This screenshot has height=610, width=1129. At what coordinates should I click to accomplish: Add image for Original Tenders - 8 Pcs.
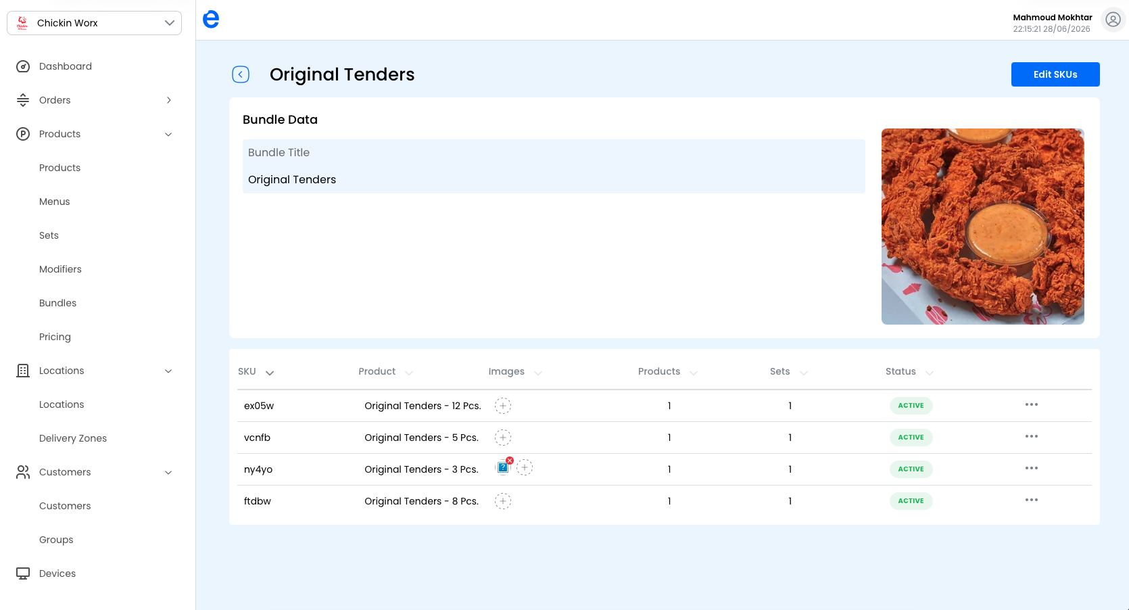(x=503, y=501)
